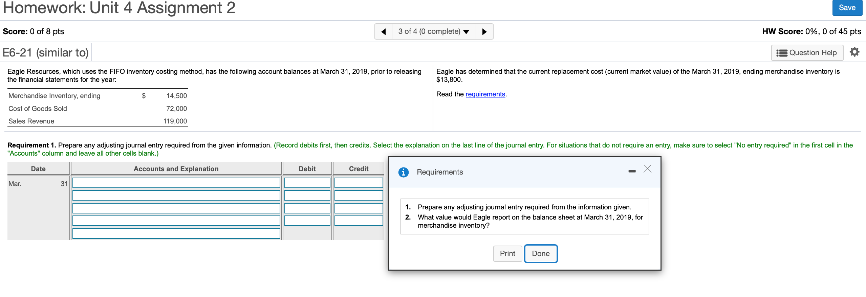Minimize the Requirements dialog
Image resolution: width=866 pixels, height=297 pixels.
coord(632,171)
